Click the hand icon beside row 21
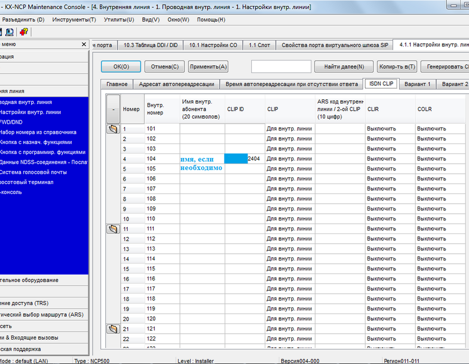Viewport: 469px width, 364px height. 113,329
